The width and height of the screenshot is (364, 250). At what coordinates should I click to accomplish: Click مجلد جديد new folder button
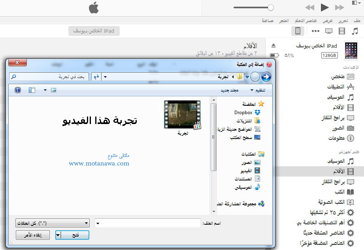tap(229, 90)
